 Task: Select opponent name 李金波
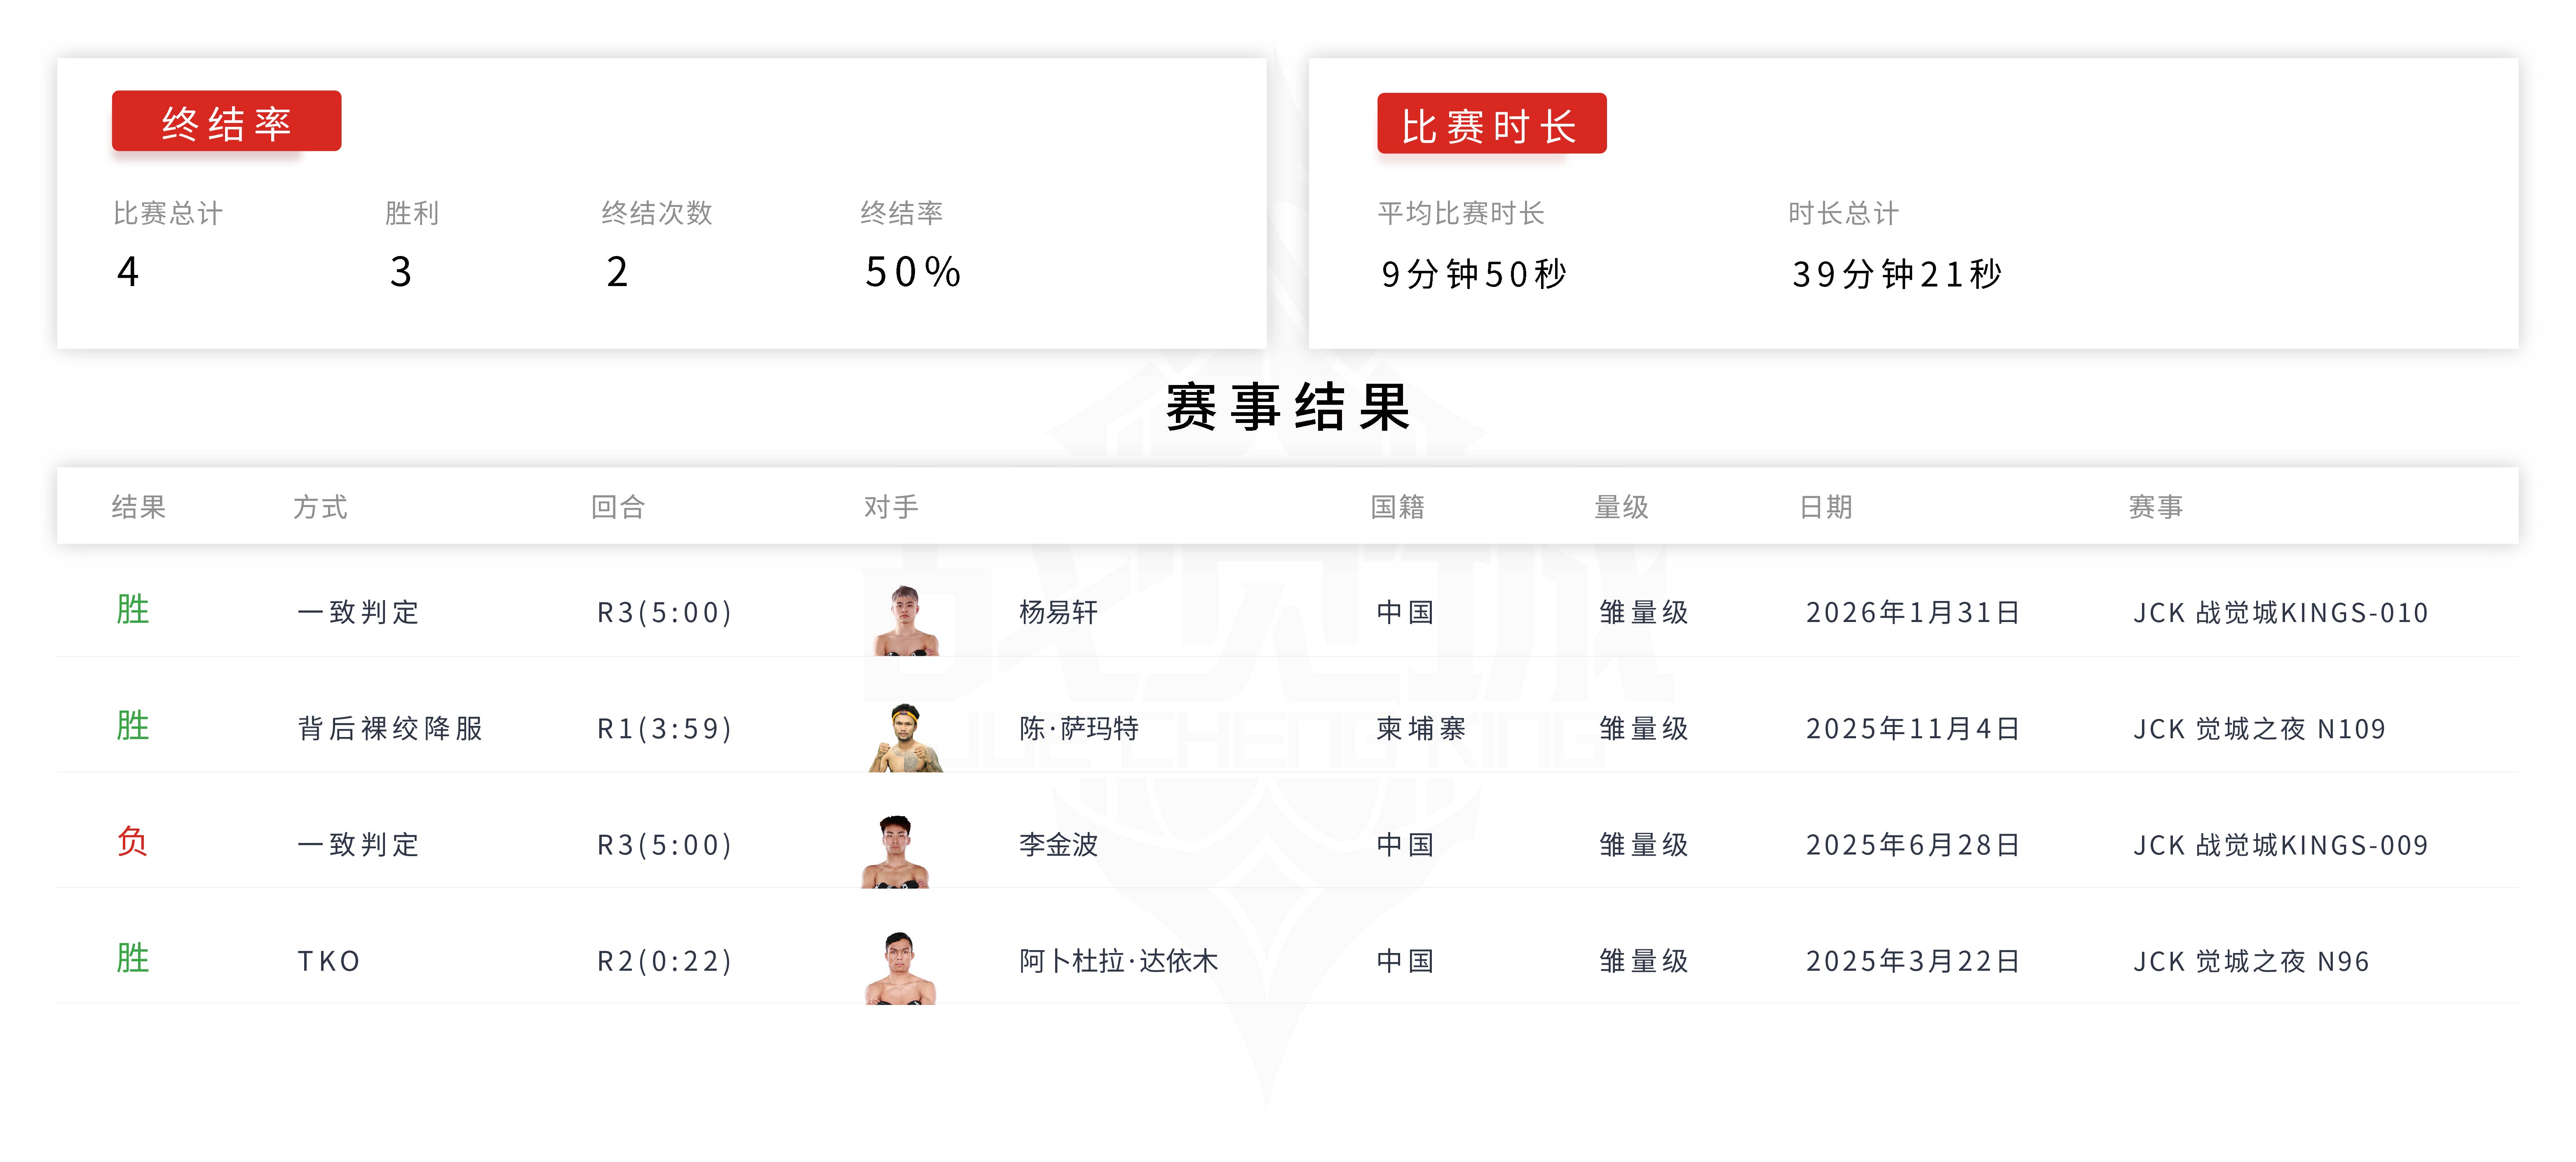click(x=1058, y=845)
